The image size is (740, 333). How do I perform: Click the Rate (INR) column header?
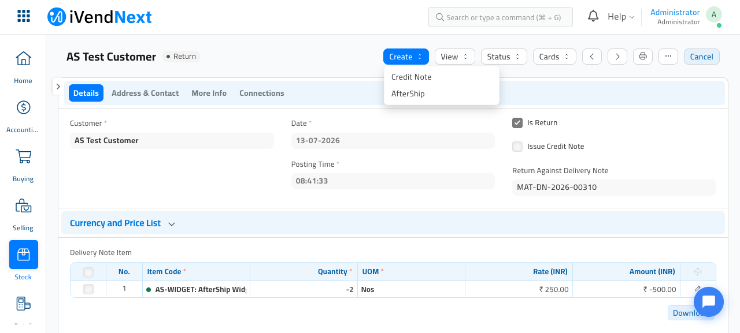click(519, 272)
